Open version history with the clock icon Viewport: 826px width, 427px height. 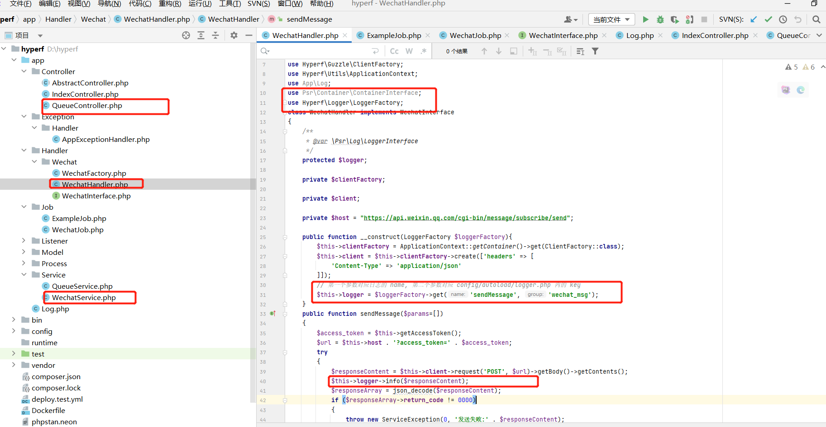click(783, 19)
